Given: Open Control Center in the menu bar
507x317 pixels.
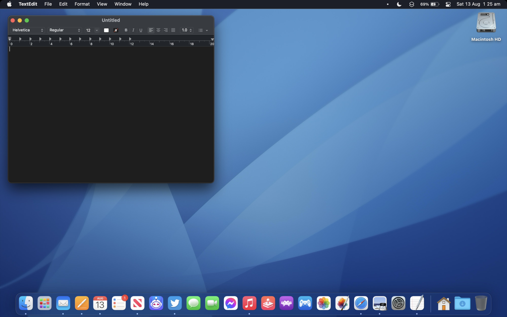Looking at the screenshot, I should pyautogui.click(x=448, y=4).
